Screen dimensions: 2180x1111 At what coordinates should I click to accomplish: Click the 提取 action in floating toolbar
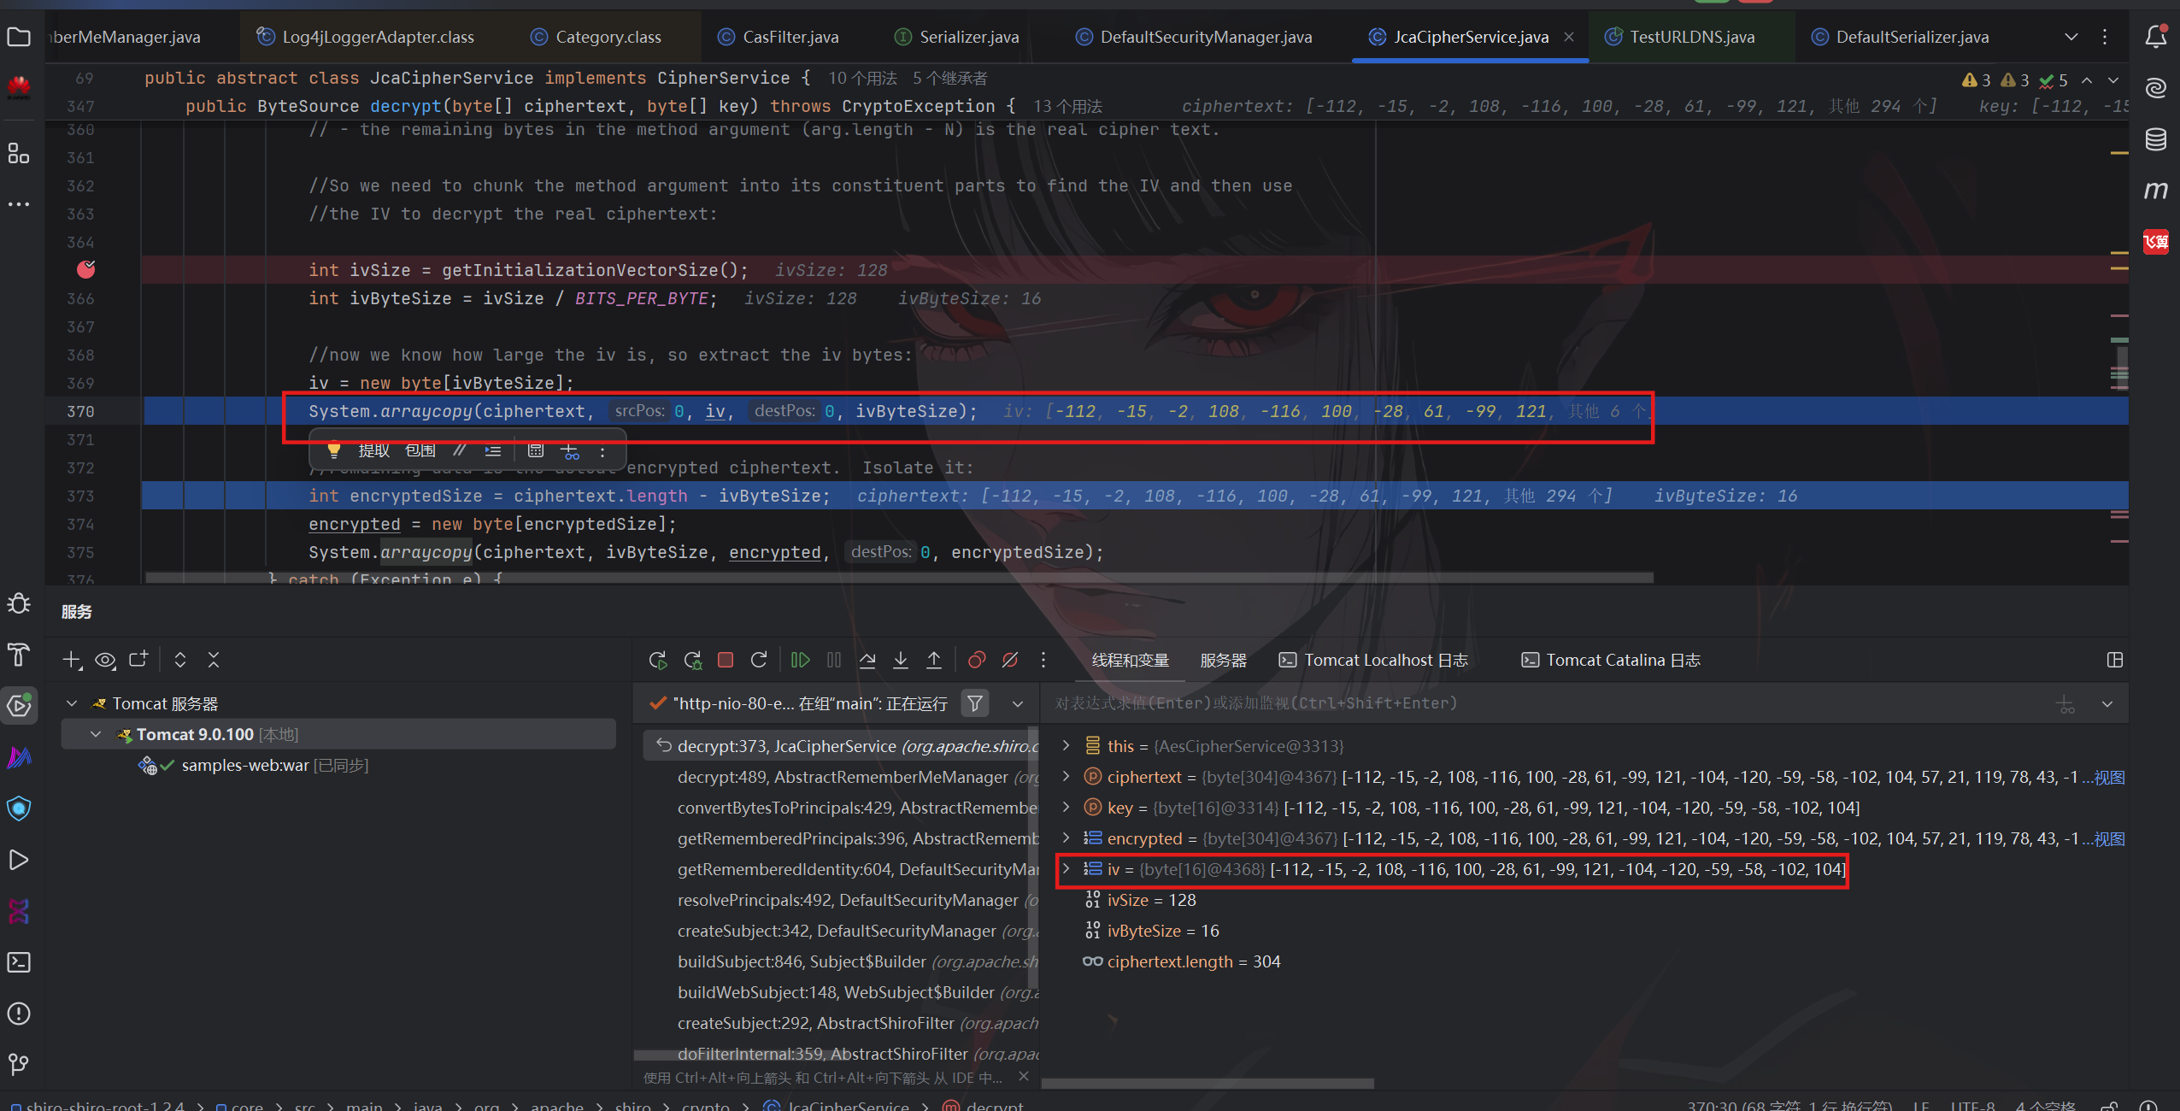point(373,450)
